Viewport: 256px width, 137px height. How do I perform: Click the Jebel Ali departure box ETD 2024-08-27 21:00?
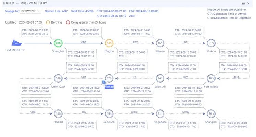point(138,89)
